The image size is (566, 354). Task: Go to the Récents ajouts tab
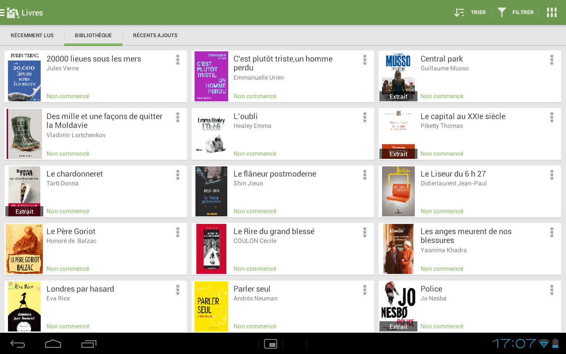(155, 35)
